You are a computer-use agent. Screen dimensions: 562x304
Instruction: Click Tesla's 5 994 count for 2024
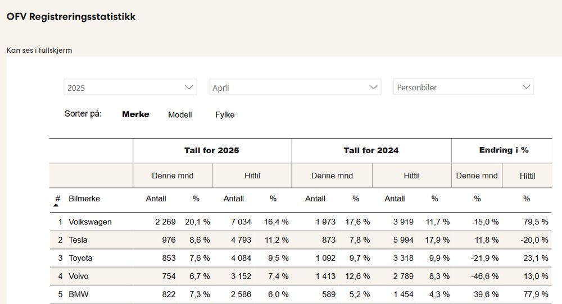(x=403, y=240)
